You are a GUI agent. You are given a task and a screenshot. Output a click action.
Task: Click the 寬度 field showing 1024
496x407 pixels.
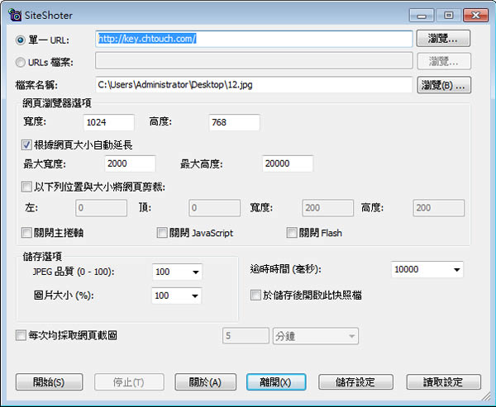(109, 122)
